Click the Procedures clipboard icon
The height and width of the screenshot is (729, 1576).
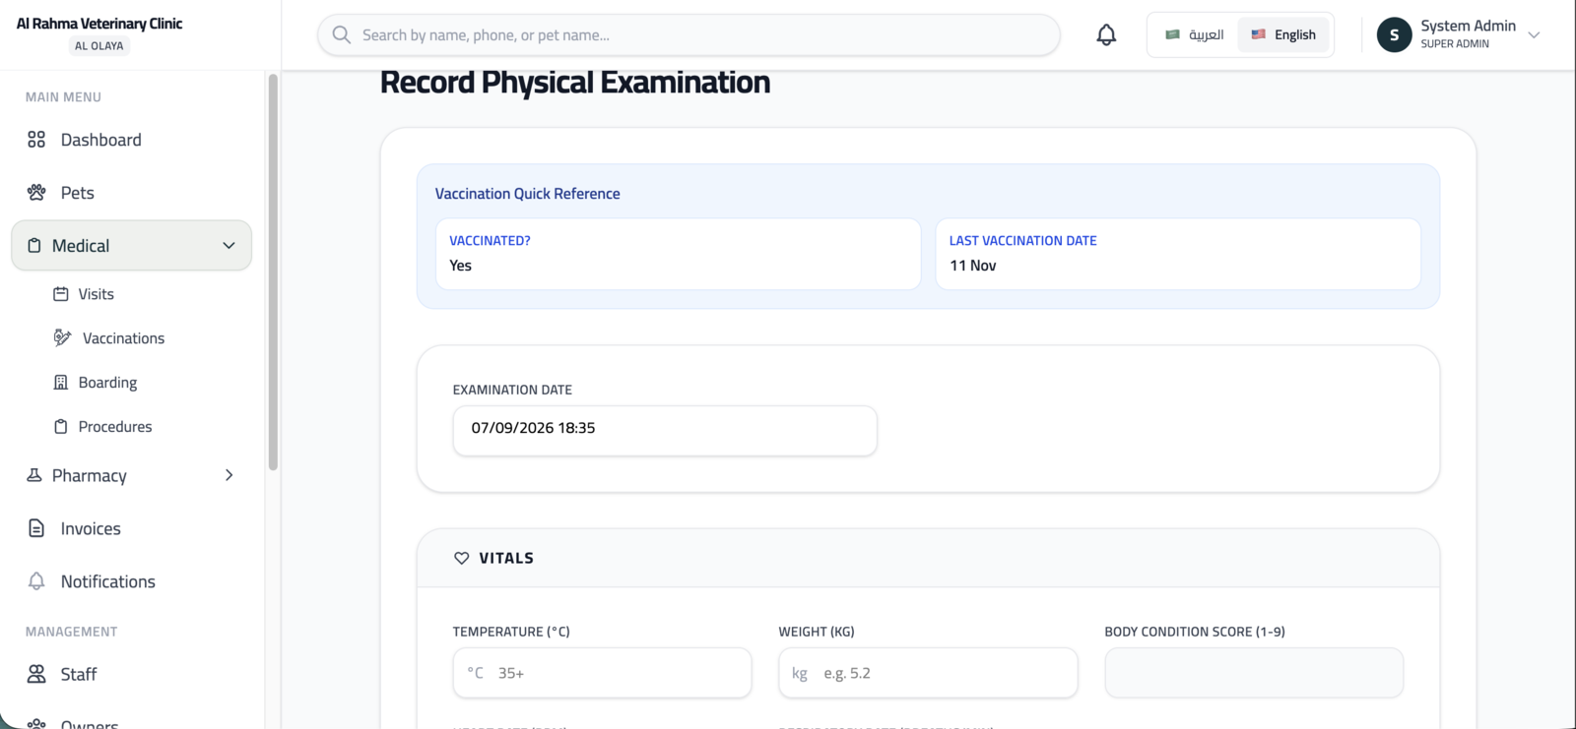pos(61,427)
